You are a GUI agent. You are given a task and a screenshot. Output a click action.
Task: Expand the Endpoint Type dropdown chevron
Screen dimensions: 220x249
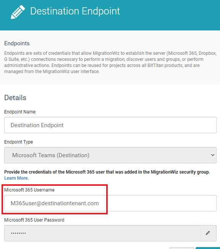click(213, 155)
